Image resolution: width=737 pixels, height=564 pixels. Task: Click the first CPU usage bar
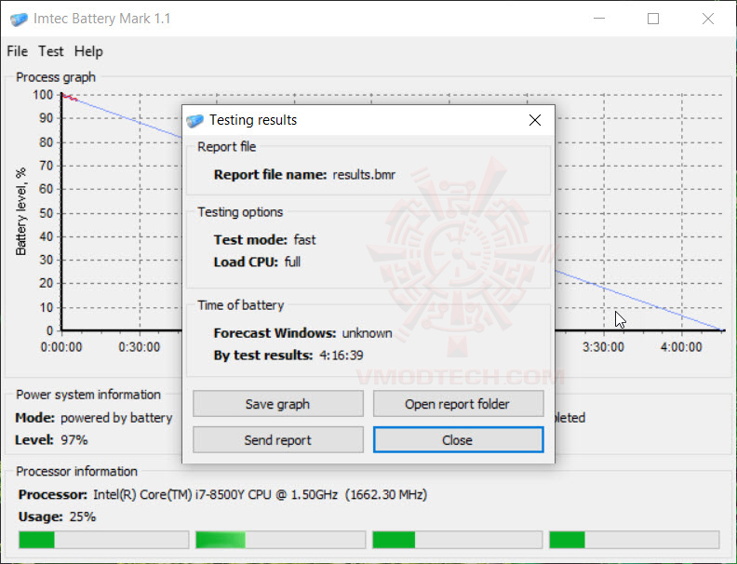[x=104, y=540]
